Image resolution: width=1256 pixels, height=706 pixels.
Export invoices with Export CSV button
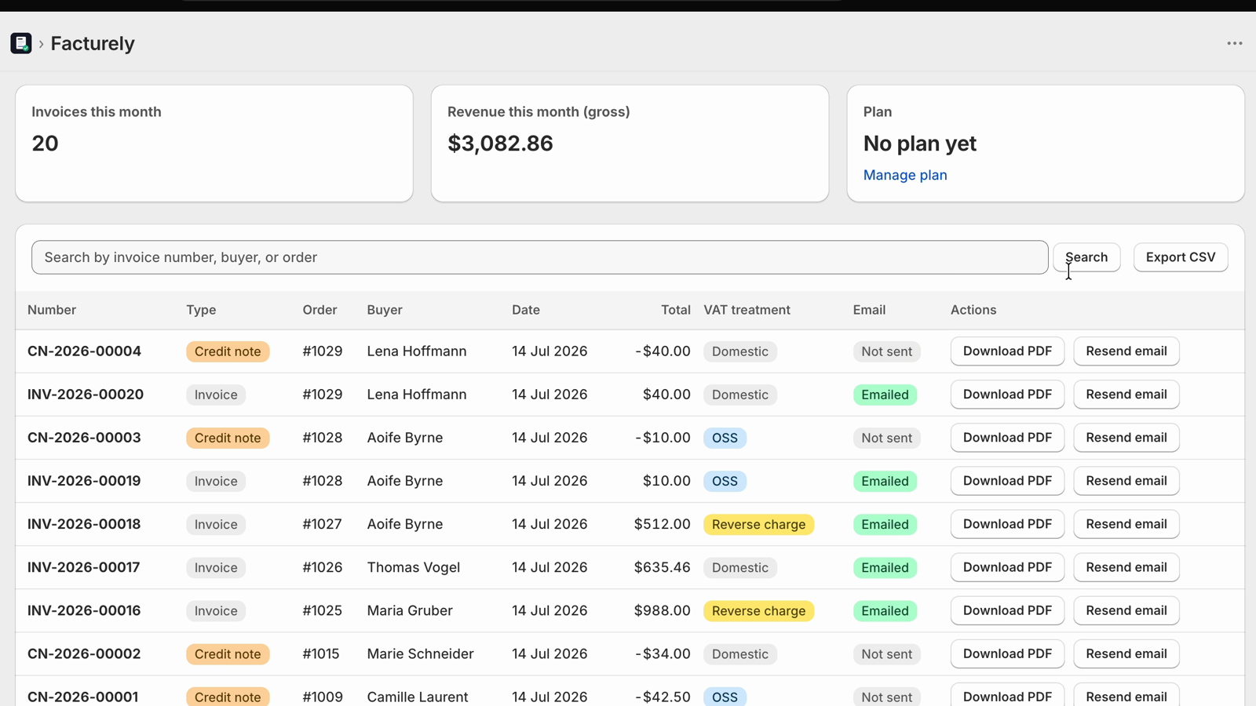pyautogui.click(x=1181, y=257)
